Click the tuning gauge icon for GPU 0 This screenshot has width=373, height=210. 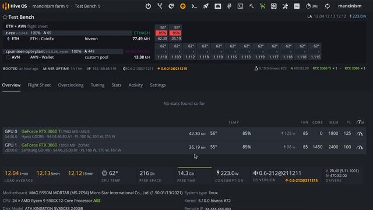360,134
